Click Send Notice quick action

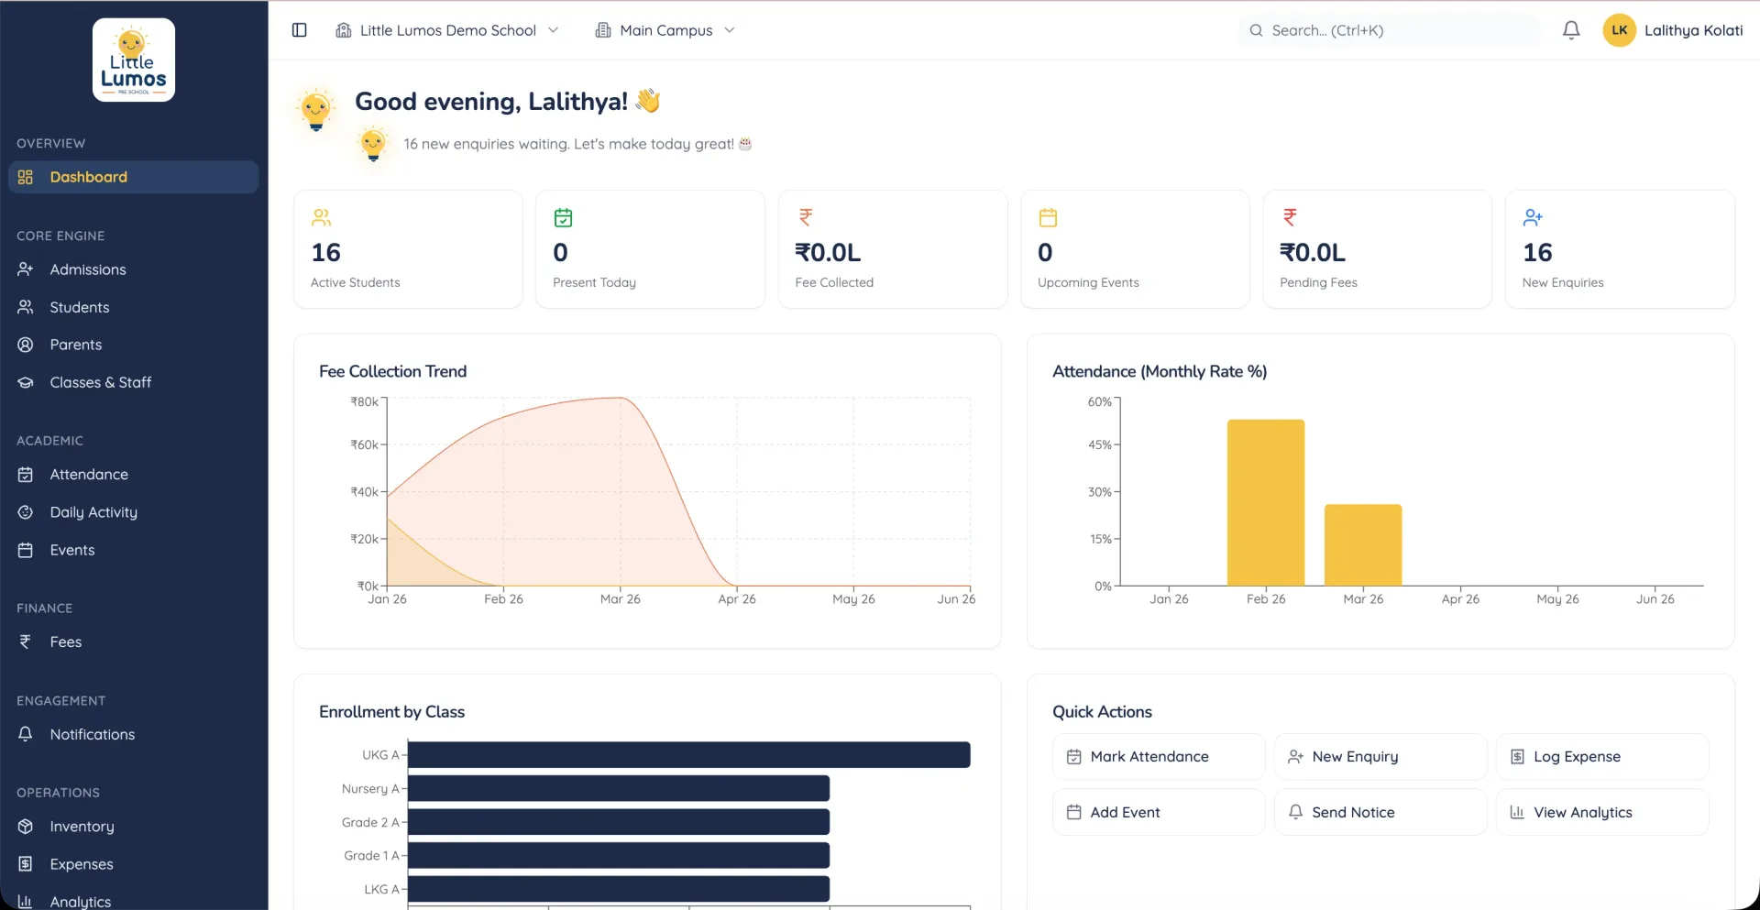[1380, 812]
